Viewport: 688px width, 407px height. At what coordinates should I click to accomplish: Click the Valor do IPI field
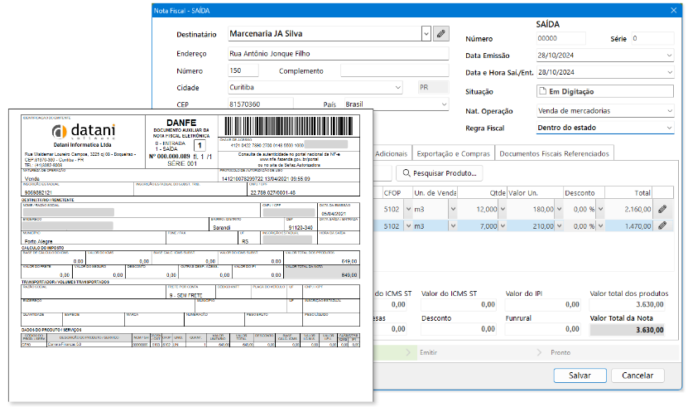point(542,304)
